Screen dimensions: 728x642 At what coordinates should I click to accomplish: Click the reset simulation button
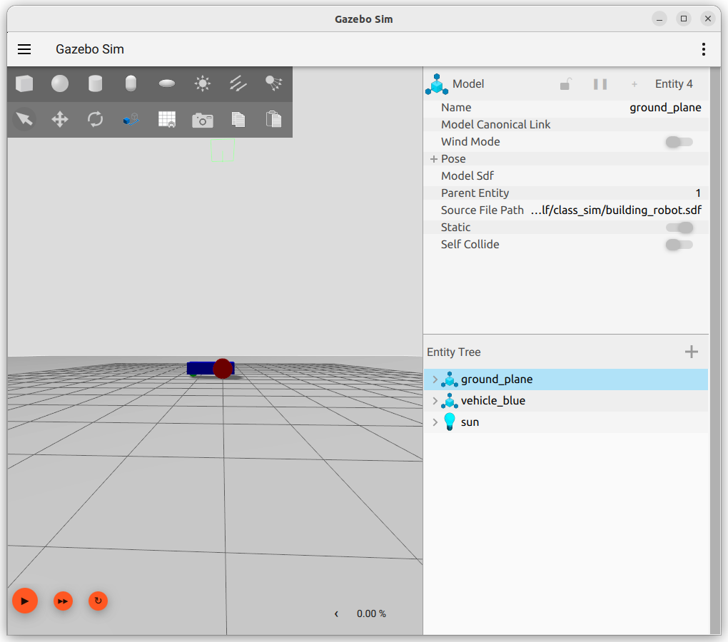click(x=98, y=601)
